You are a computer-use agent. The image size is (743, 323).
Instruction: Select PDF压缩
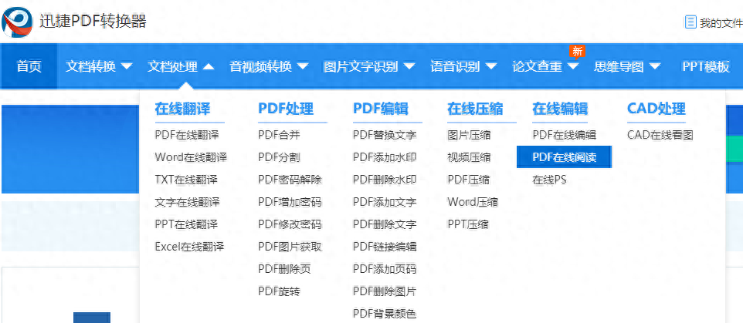[469, 180]
